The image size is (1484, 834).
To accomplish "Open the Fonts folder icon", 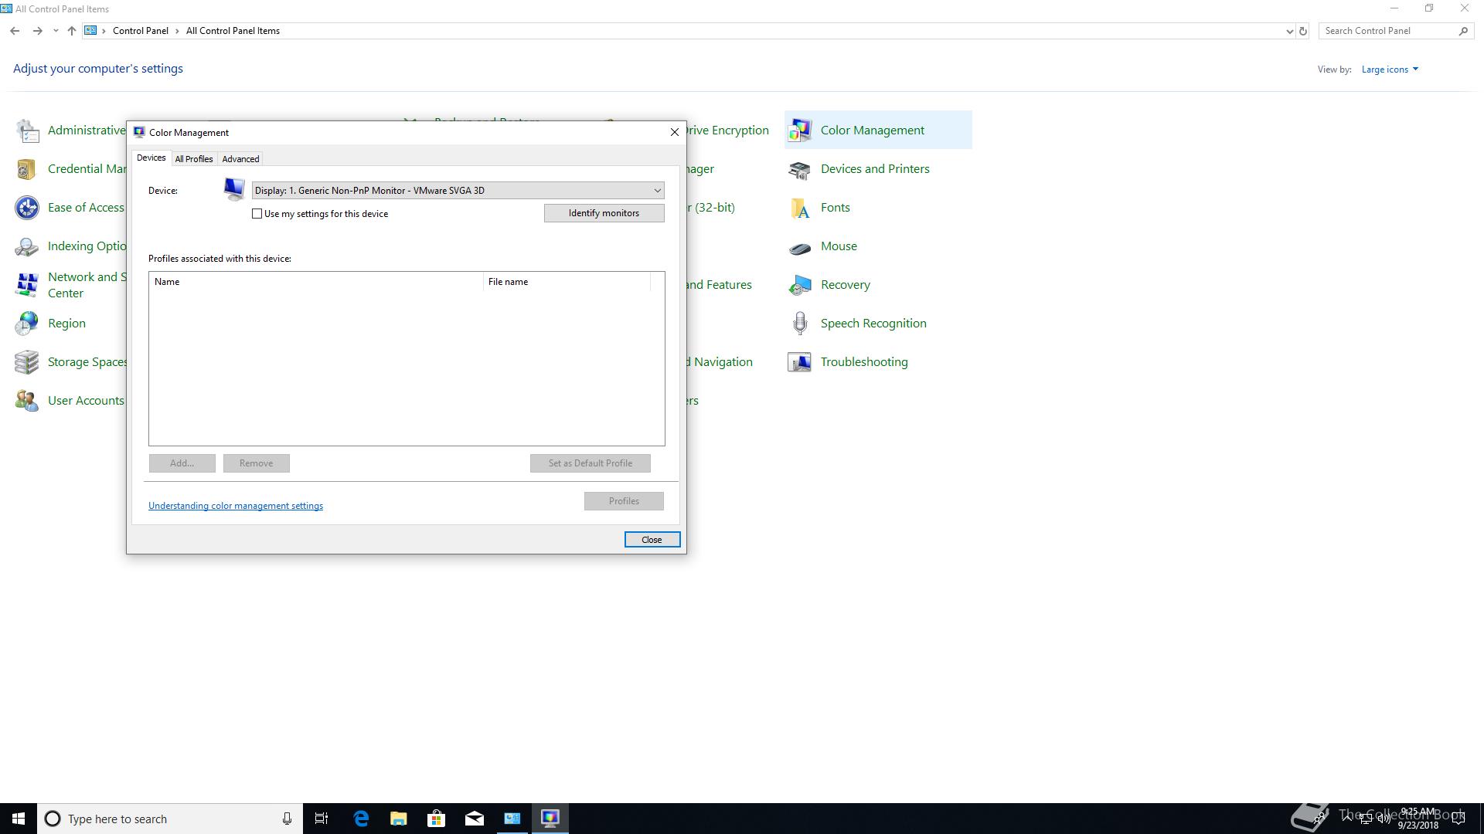I will coord(800,208).
